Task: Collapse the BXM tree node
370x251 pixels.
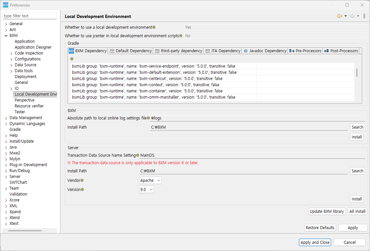Action: [6, 36]
